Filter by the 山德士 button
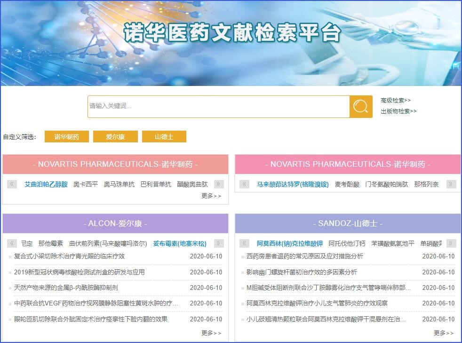The width and height of the screenshot is (462, 343). 164,136
